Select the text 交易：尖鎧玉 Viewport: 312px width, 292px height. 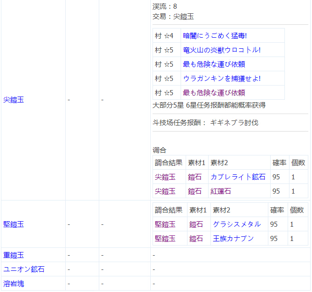pos(173,17)
